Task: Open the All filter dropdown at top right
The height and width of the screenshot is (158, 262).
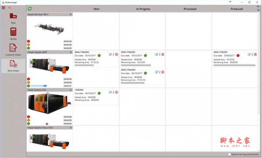Action: 258,8
